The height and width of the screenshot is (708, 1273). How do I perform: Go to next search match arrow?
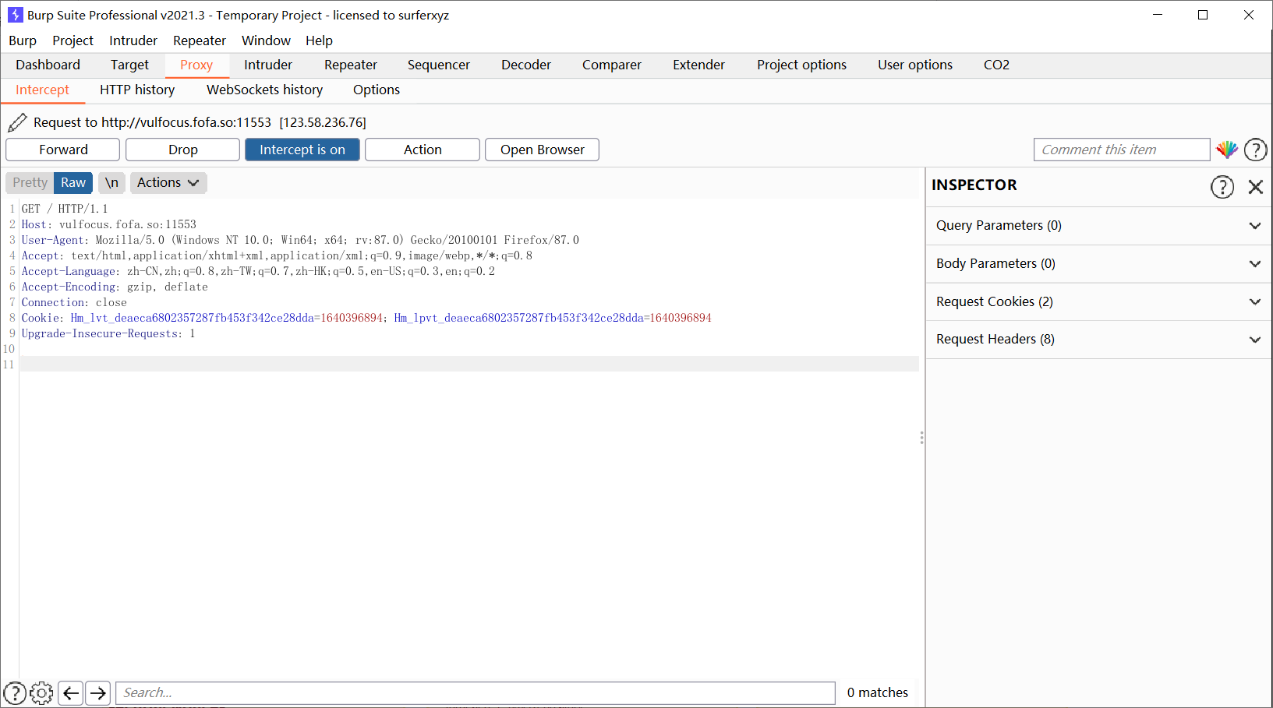pyautogui.click(x=98, y=692)
